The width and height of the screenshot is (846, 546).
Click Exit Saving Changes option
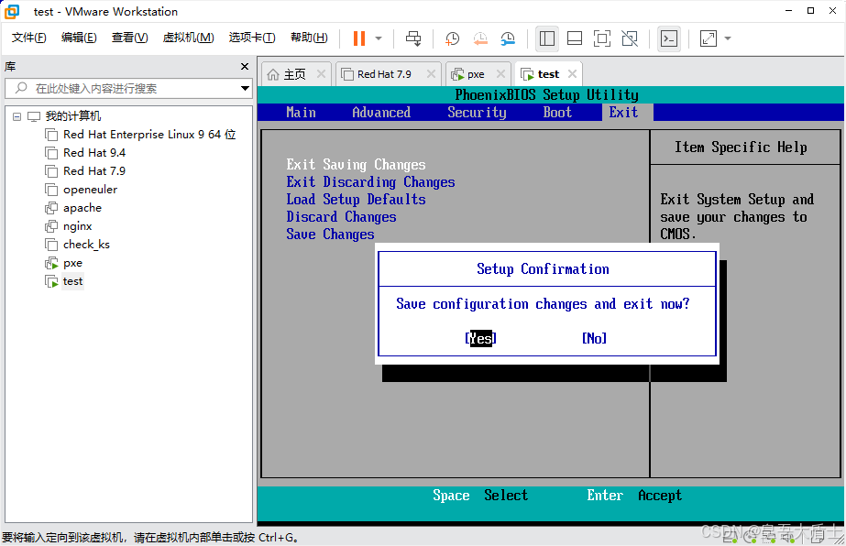tap(357, 165)
